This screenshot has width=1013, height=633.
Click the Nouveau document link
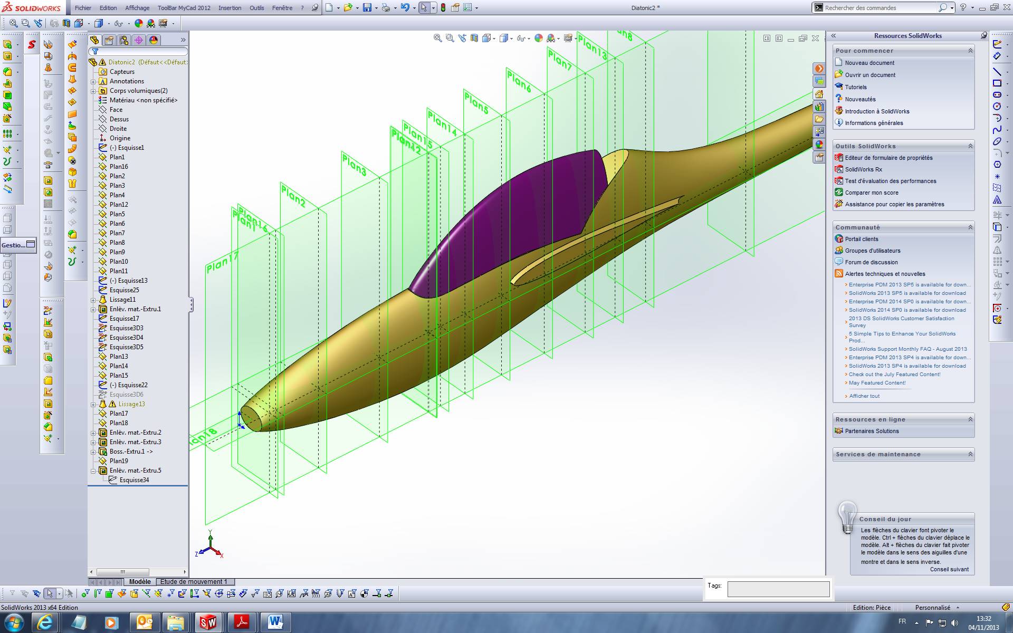click(x=869, y=63)
